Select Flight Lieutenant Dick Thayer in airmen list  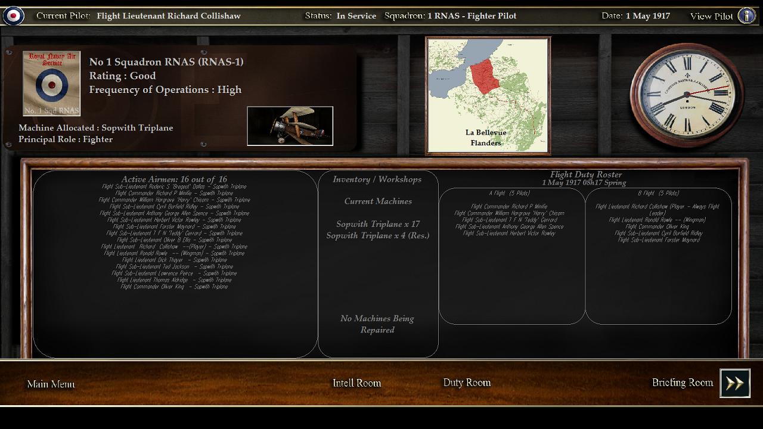point(174,260)
